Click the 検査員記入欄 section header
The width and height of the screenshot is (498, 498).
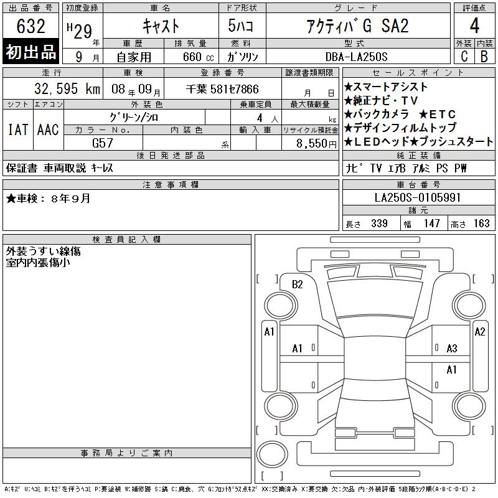[127, 240]
